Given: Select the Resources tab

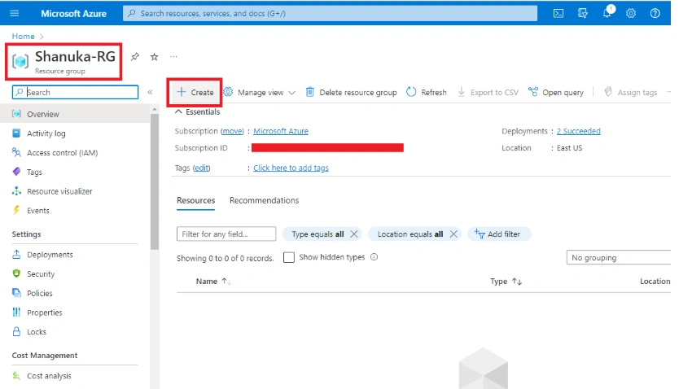Looking at the screenshot, I should [195, 200].
